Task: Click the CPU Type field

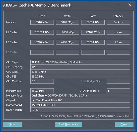Action: (x=80, y=62)
